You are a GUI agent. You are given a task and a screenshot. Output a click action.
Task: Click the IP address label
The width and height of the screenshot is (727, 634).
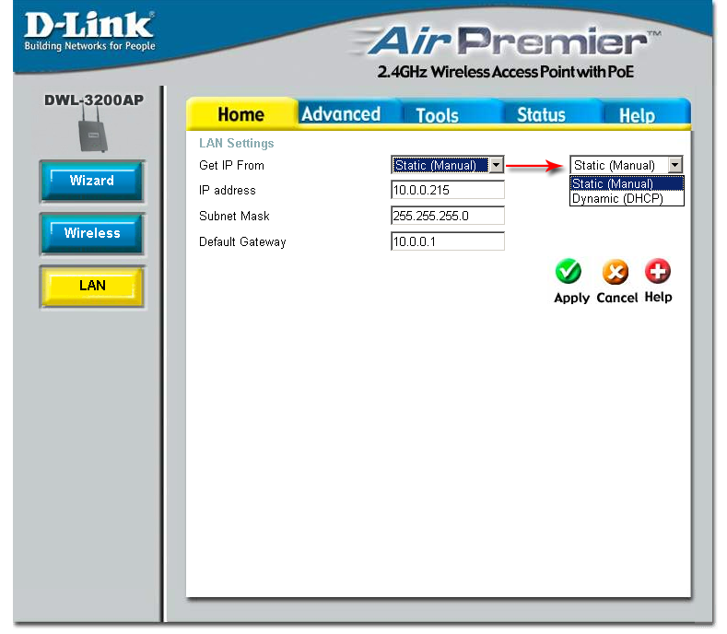click(228, 190)
